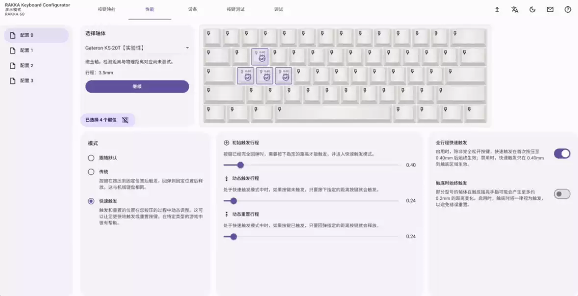Click the mail contact icon
This screenshot has height=296, width=578.
(x=550, y=9)
